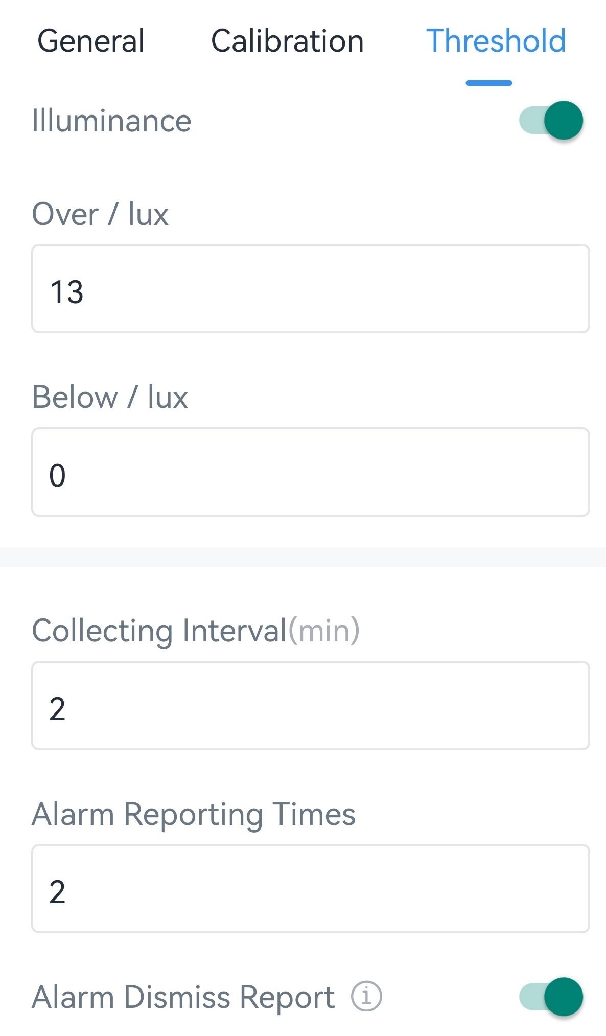Screen dimensions: 606x1036
Task: Focus the Over / lux input field
Action: tap(311, 289)
